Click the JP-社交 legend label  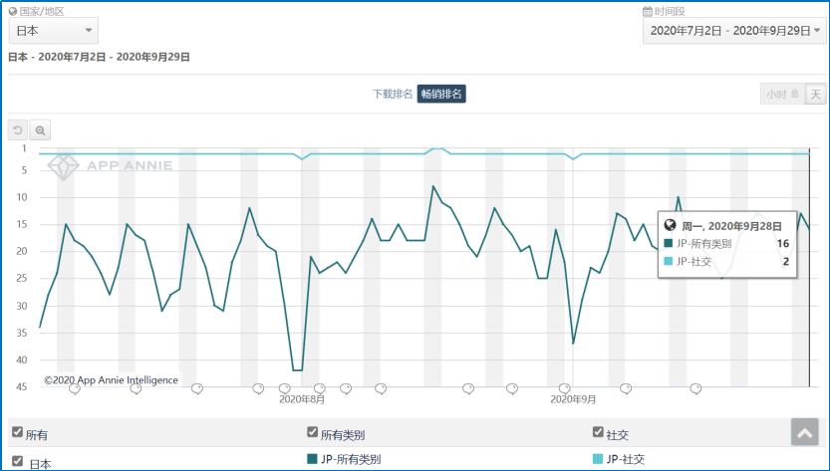click(x=626, y=459)
